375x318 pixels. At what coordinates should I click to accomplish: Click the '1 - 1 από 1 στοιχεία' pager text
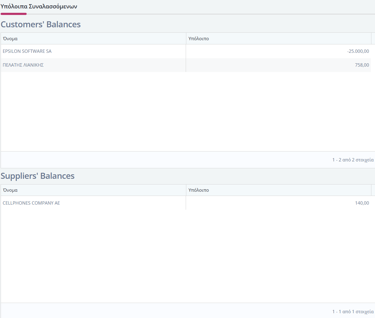pos(353,312)
